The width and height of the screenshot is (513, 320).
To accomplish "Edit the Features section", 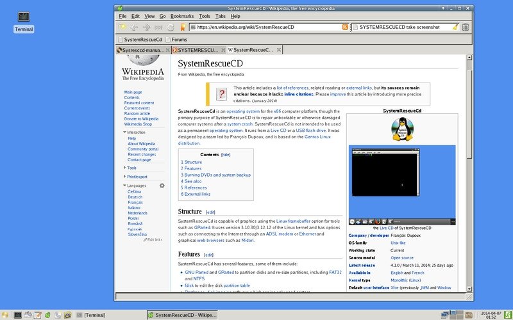I will pos(209,255).
